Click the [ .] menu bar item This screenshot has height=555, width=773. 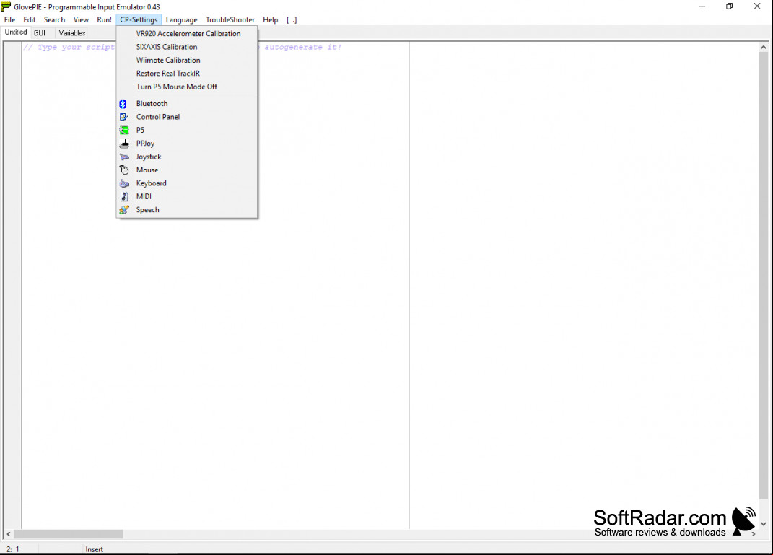click(292, 19)
